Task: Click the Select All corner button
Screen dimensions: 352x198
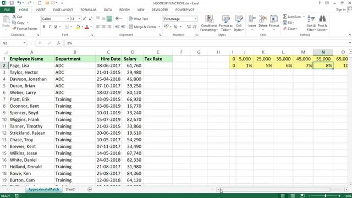Action: (6, 53)
